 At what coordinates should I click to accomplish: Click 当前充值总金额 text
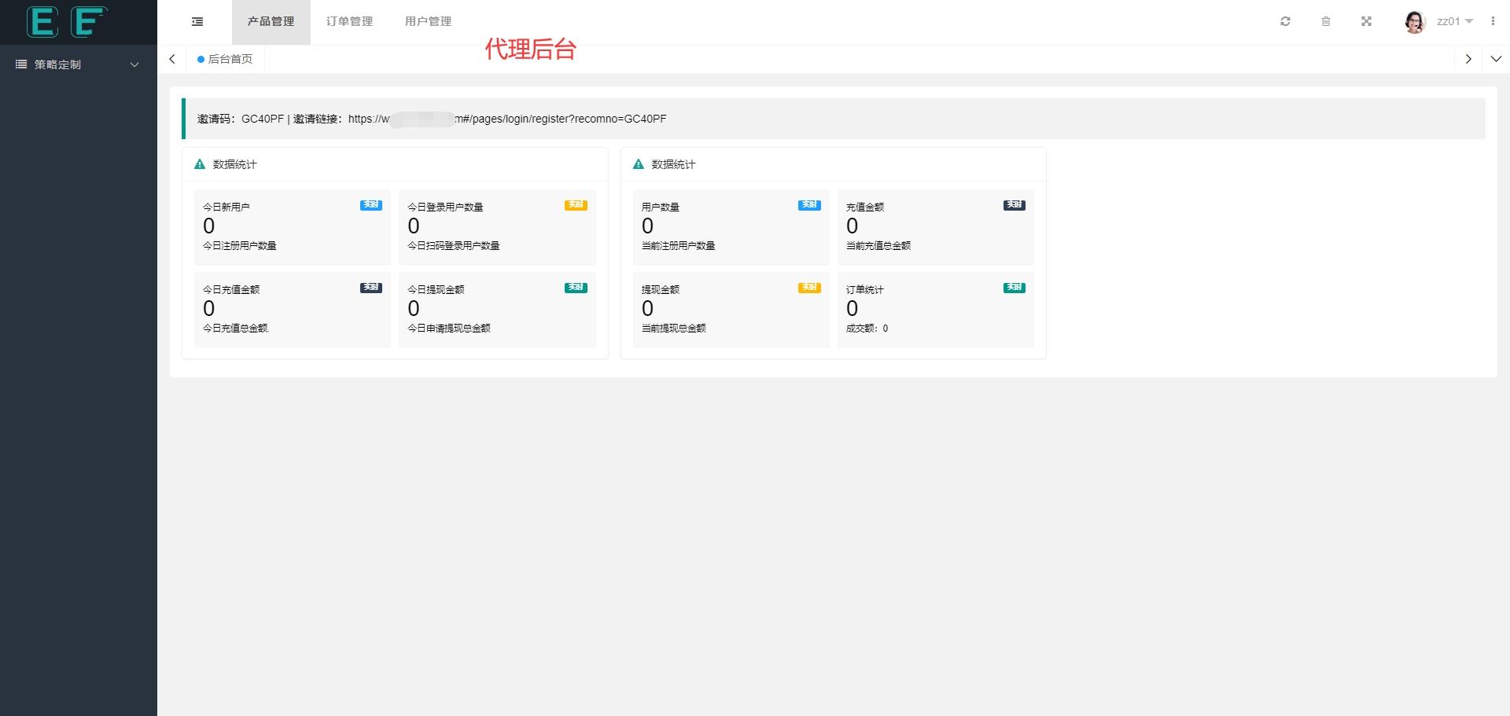(878, 246)
